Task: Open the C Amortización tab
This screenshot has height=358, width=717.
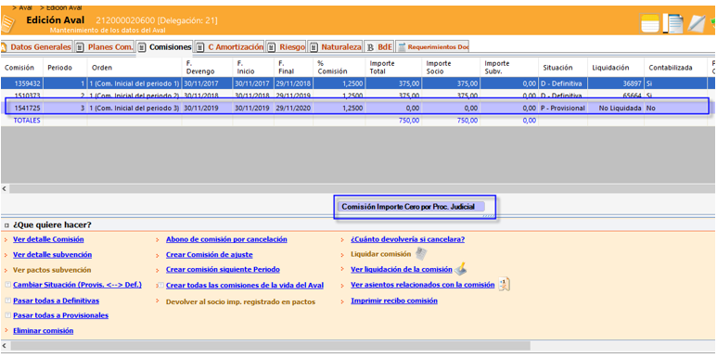Action: point(230,46)
